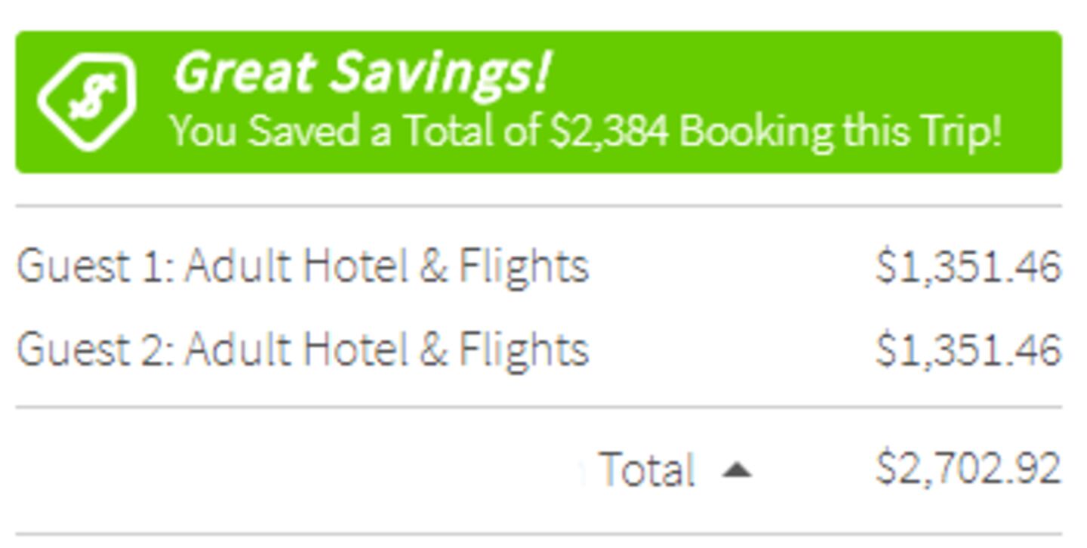Select Guest 2 price $1,351.46
The height and width of the screenshot is (548, 1087).
click(968, 349)
